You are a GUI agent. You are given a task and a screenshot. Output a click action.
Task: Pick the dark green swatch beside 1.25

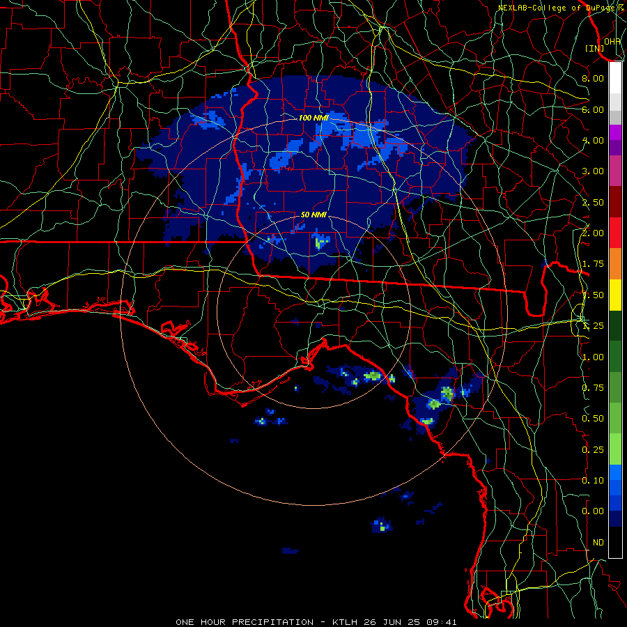click(x=615, y=326)
